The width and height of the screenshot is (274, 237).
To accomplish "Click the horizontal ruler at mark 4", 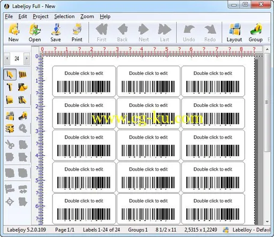I will click(142, 50).
